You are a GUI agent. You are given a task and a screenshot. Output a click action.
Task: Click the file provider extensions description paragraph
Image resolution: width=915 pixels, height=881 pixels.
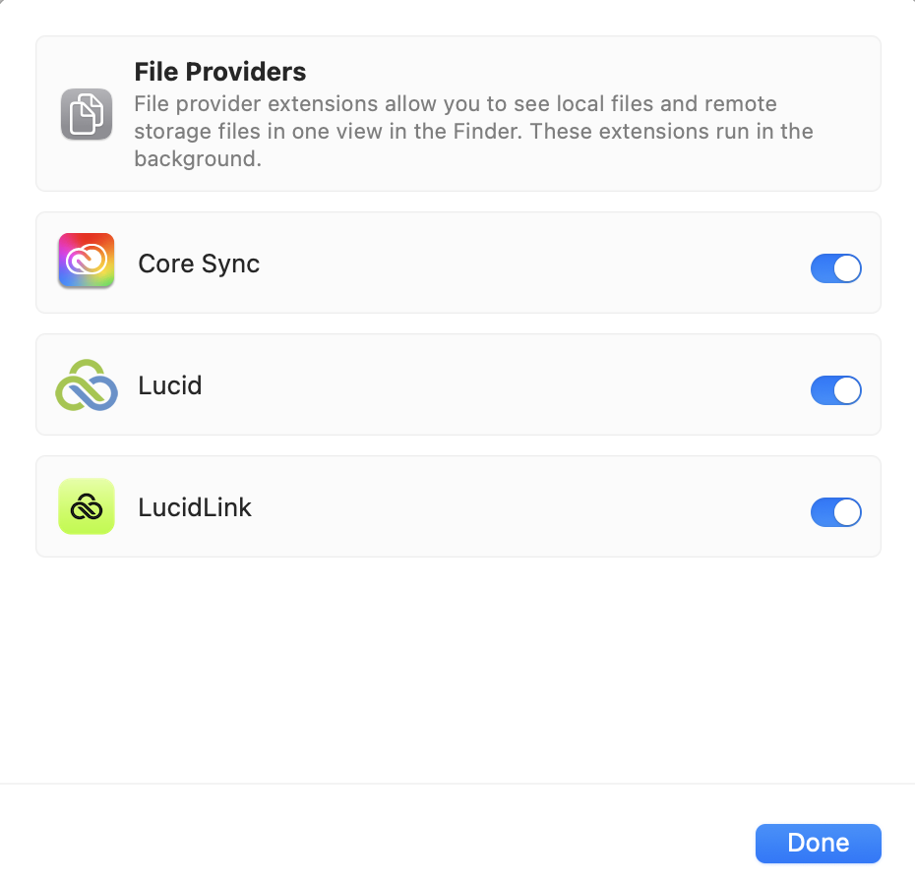(473, 131)
